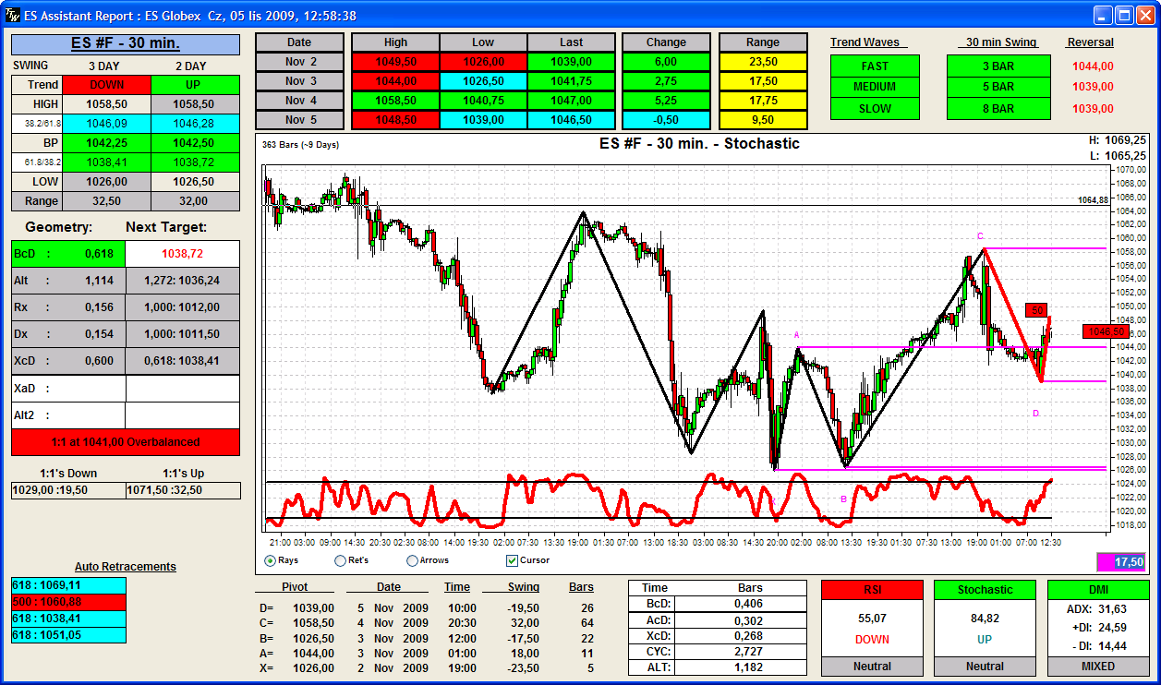Click the red Overbalanced 1:1 status bar
Screen dimensions: 1161x685
point(126,442)
